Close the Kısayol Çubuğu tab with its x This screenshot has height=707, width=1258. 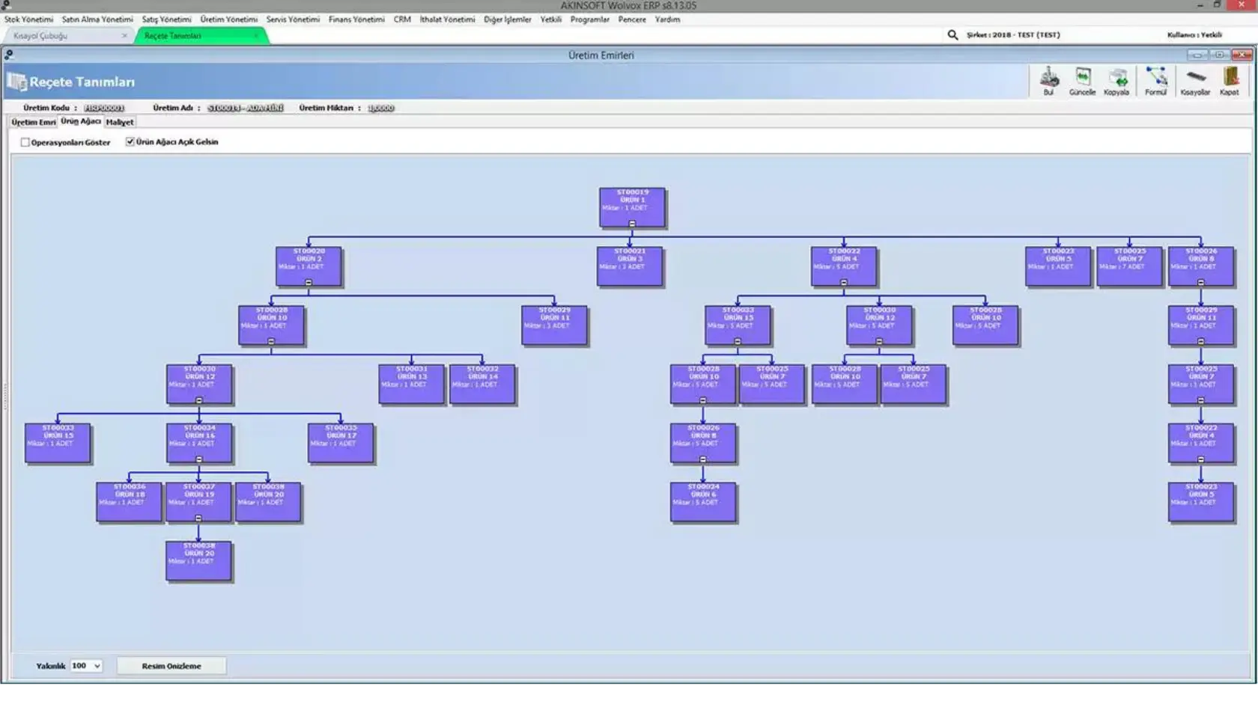(124, 35)
